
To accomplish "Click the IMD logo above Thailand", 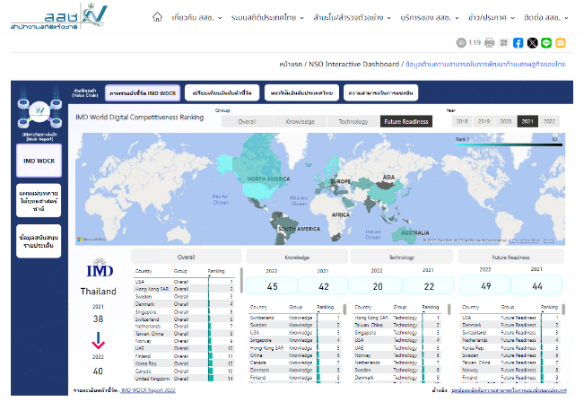I will pos(100,268).
